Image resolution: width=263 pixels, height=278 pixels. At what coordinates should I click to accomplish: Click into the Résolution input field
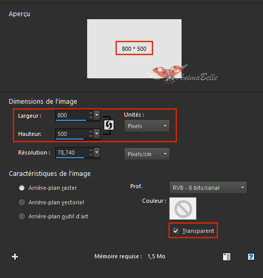coord(72,152)
